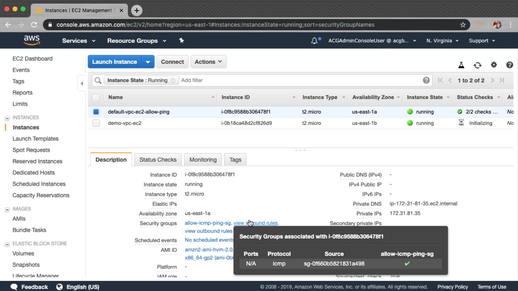Click the filter bar help icon

pos(426,80)
